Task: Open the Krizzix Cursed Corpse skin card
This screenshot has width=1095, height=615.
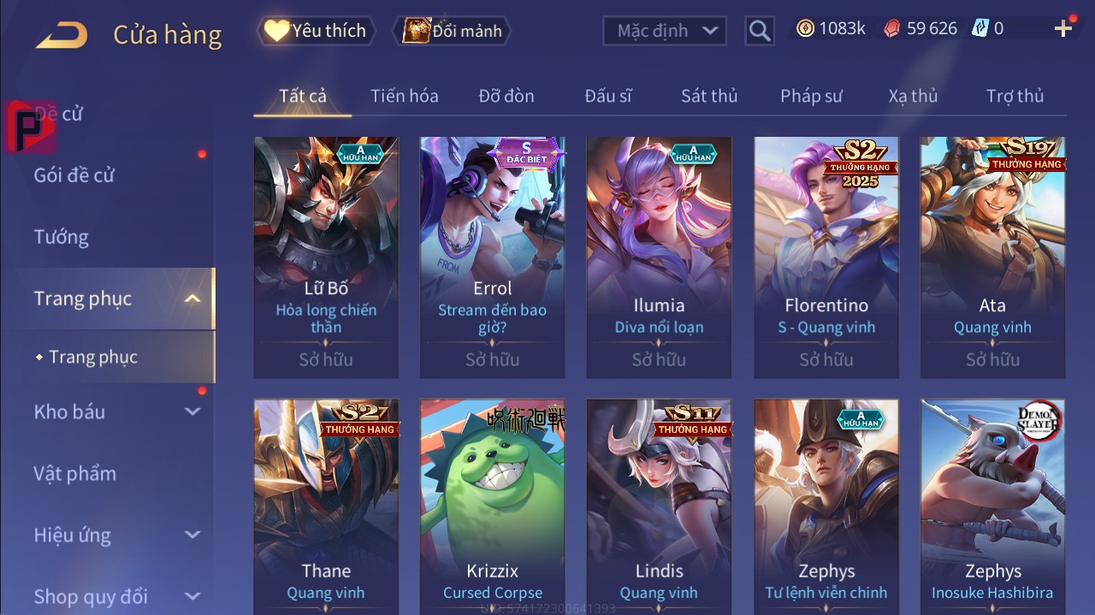Action: click(x=493, y=506)
